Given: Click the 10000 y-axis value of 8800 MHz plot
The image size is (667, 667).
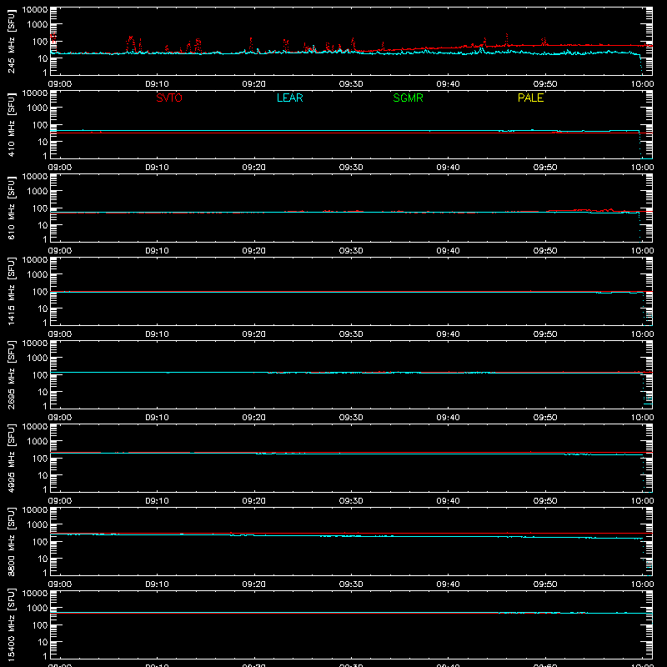Looking at the screenshot, I should 35,510.
